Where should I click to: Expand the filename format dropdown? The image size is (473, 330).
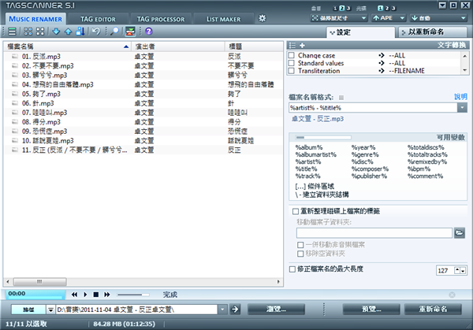point(461,107)
